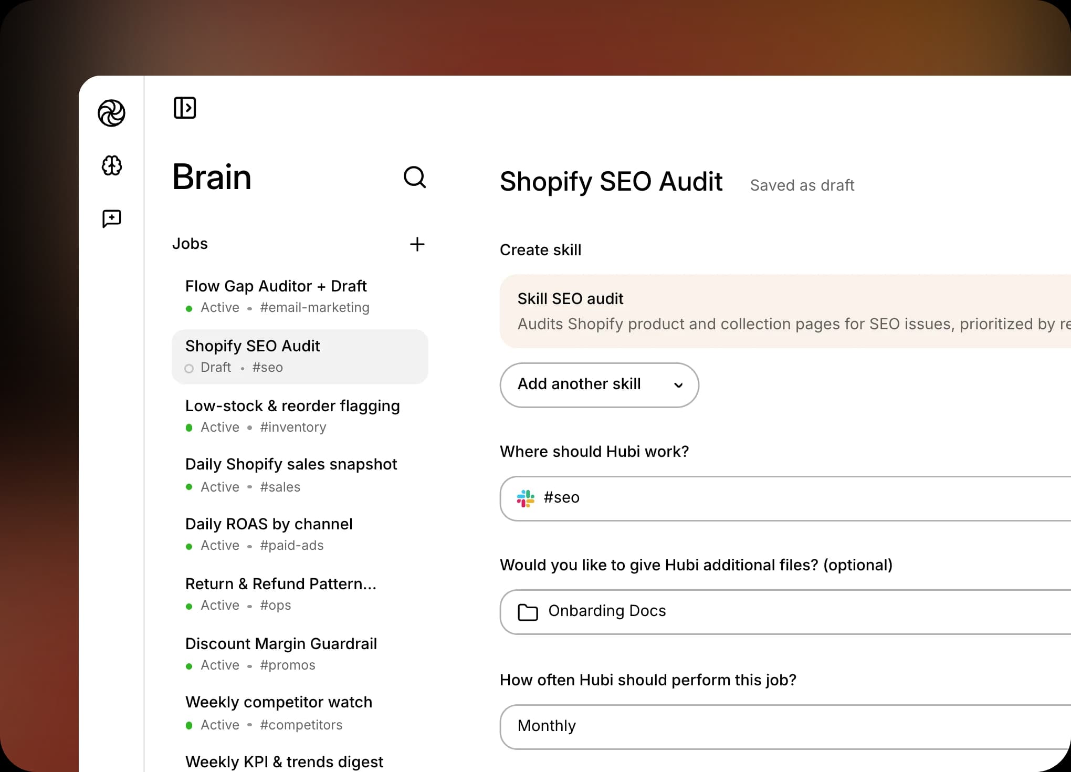Open the Flow Gap Auditor + Draft job
Screen dimensions: 1071x772
click(x=300, y=296)
